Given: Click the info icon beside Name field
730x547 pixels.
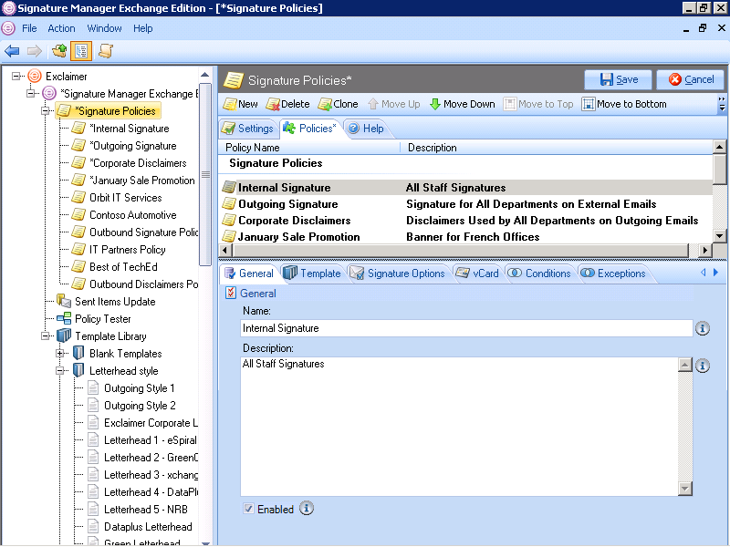Looking at the screenshot, I should 703,328.
